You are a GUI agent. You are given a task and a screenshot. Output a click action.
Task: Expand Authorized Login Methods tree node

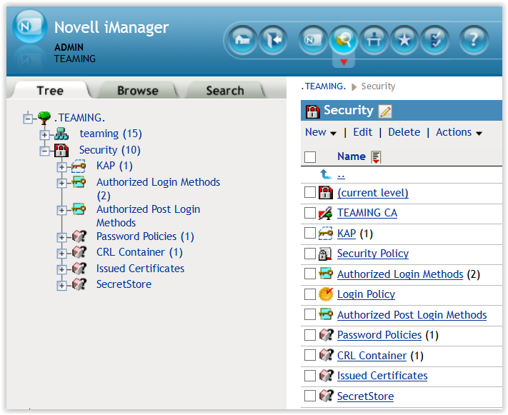tap(61, 184)
